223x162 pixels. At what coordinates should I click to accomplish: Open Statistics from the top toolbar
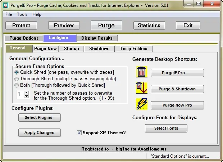pos(149,25)
